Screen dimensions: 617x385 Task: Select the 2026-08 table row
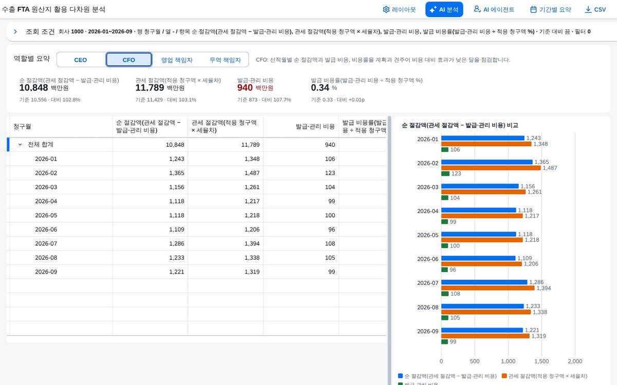[x=197, y=258]
